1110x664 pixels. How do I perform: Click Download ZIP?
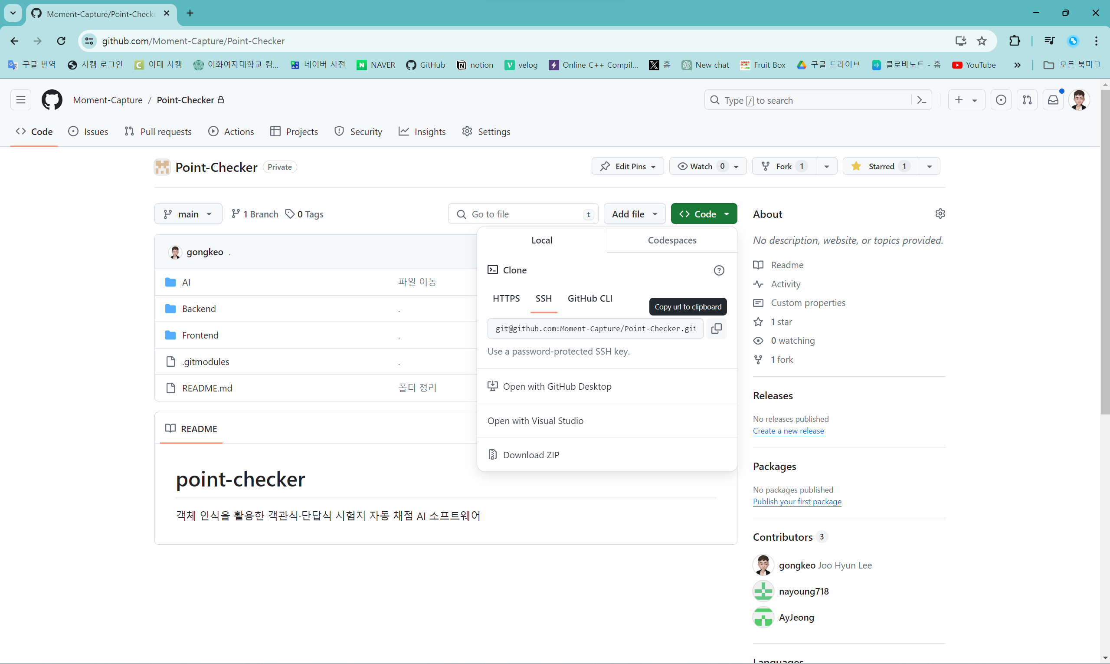click(531, 455)
